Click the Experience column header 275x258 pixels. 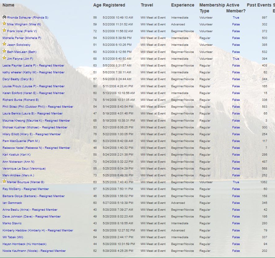183,5
